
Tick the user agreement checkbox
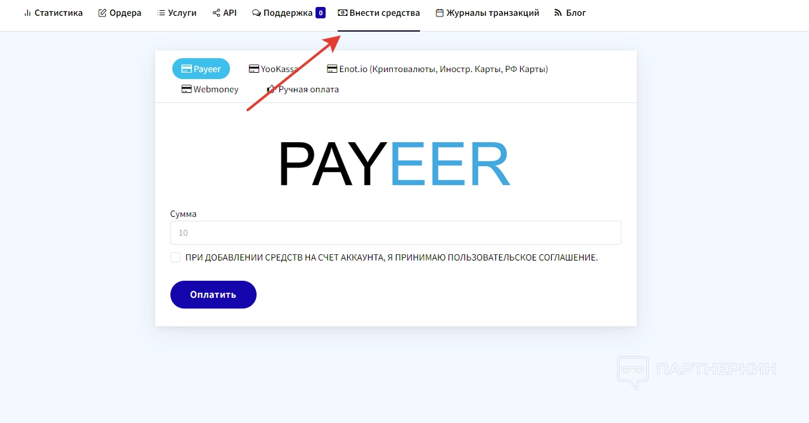pos(175,257)
